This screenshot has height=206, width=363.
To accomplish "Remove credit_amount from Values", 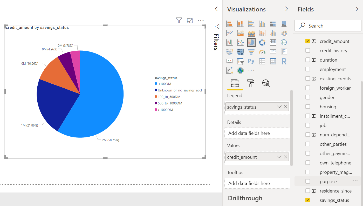I will coord(285,157).
